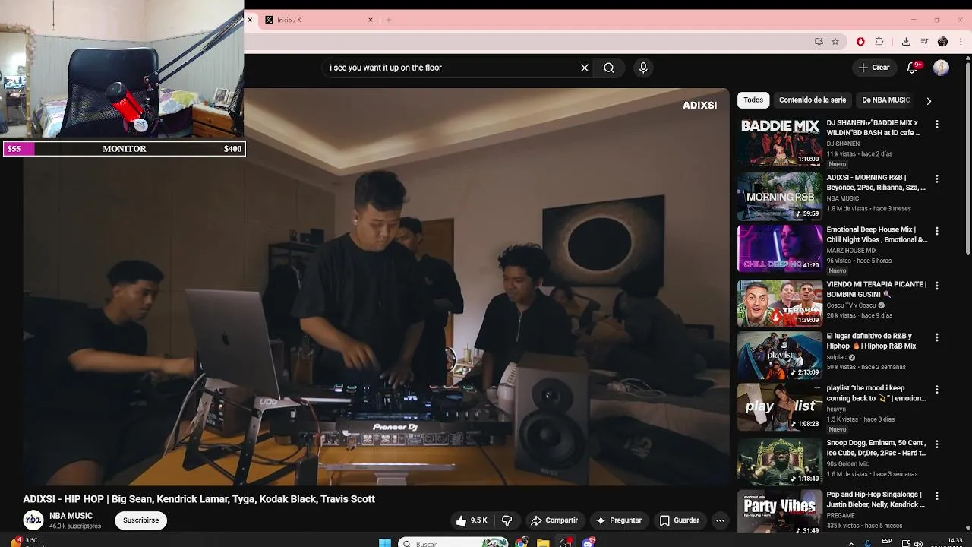Screen dimensions: 972x547
Task: Open options menu for Viendo Mi Terapia Picante
Action: (x=937, y=286)
